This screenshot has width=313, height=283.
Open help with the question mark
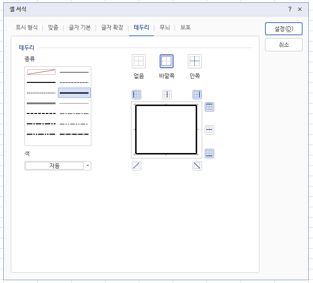pos(290,9)
